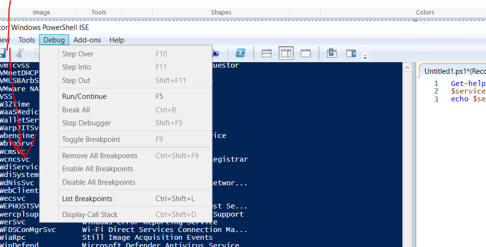This screenshot has width=486, height=247.
Task: Click the Wecsvc service name
Action: pyautogui.click(x=13, y=198)
